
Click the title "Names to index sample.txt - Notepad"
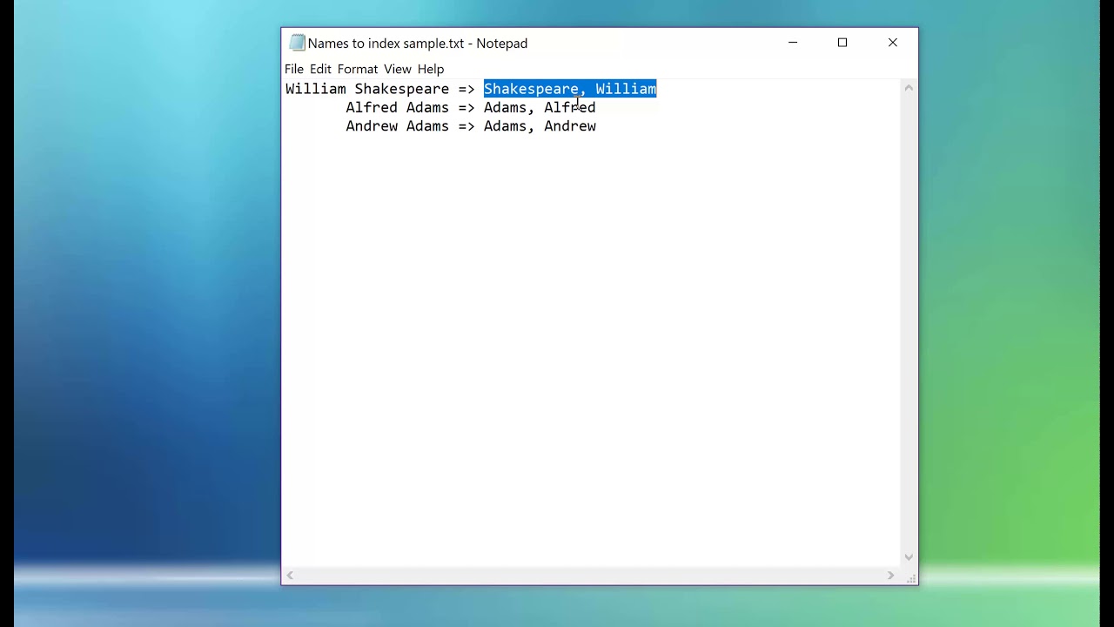coord(418,43)
